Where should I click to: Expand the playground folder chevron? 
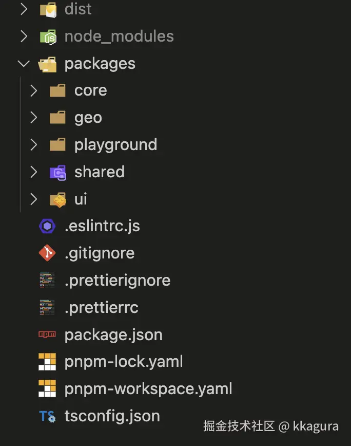(x=34, y=145)
